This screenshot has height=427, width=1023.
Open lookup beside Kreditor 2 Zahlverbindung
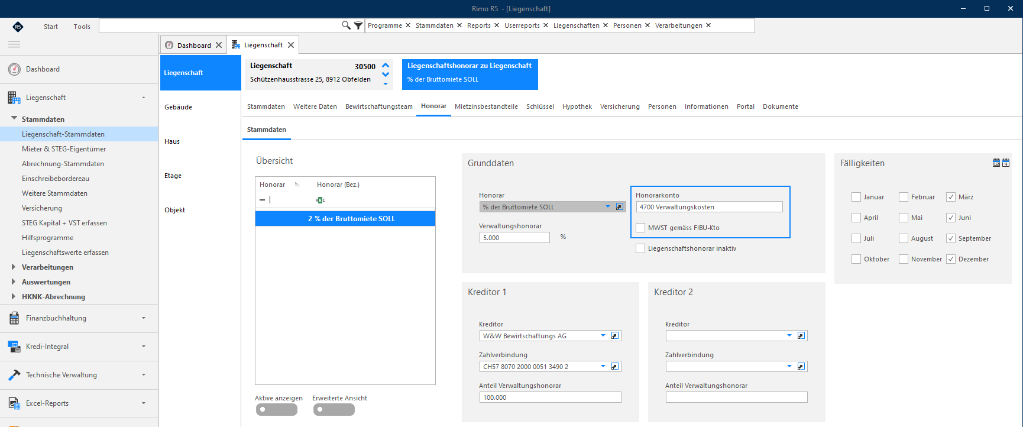pos(801,367)
